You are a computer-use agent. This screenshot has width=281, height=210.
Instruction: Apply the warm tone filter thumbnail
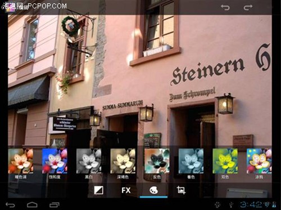[21, 161]
